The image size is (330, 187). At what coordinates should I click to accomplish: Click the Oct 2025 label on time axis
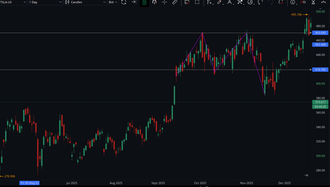coord(200,183)
